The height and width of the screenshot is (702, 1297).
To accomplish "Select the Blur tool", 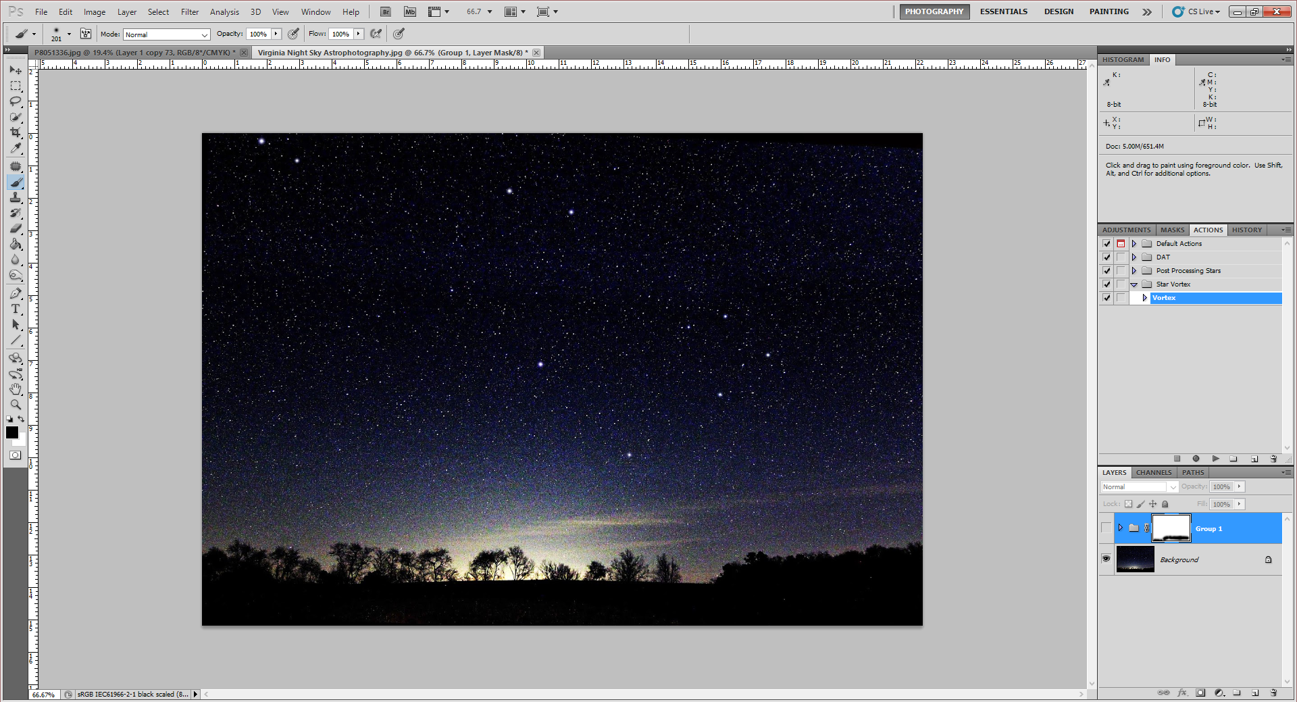I will [x=16, y=259].
